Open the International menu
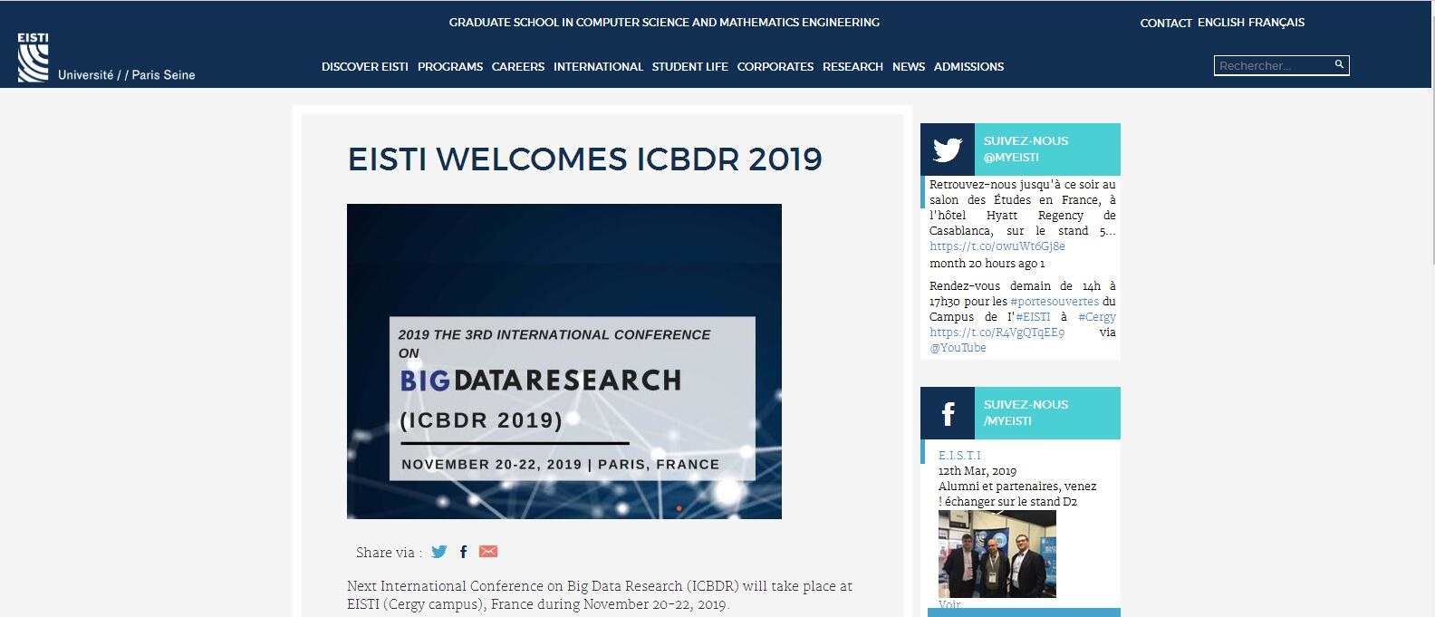The height and width of the screenshot is (617, 1435). coord(598,67)
